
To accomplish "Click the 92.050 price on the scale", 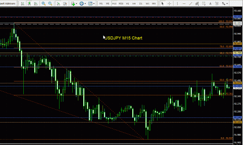I will (238, 127).
